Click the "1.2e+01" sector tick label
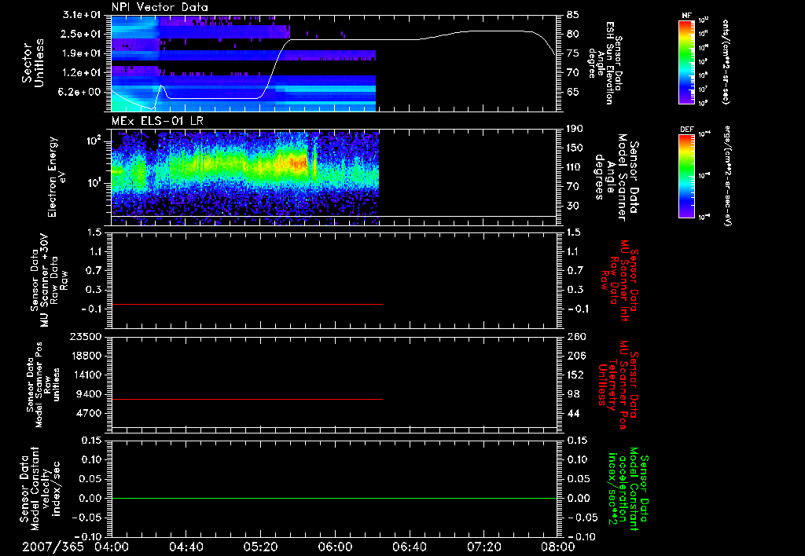Viewport: 805px width, 556px height. click(x=82, y=73)
